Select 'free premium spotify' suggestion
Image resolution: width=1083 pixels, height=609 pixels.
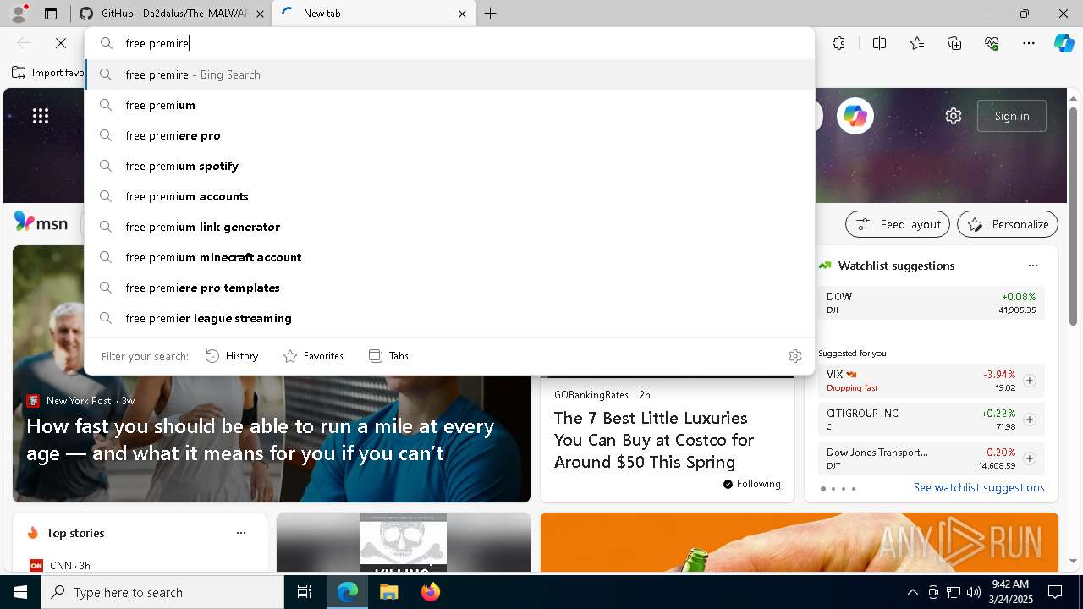tap(449, 166)
